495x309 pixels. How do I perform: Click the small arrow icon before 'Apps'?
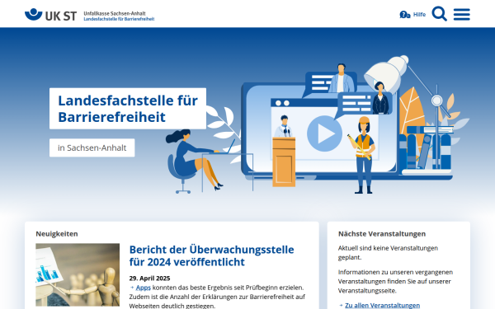[132, 288]
